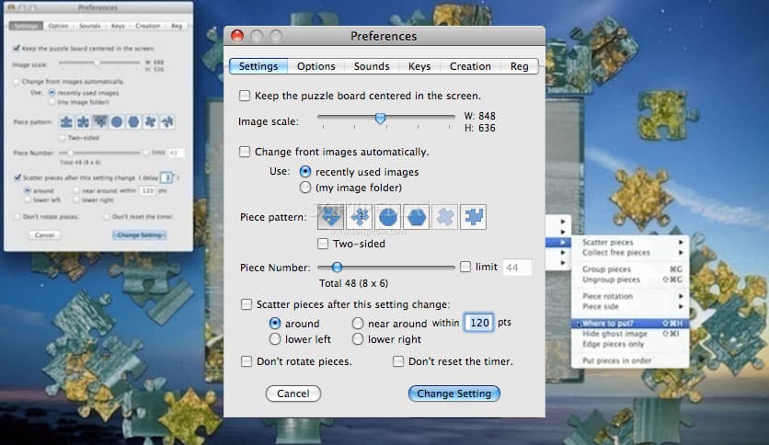Select the lower right radio button
The width and height of the screenshot is (769, 445).
(x=359, y=339)
